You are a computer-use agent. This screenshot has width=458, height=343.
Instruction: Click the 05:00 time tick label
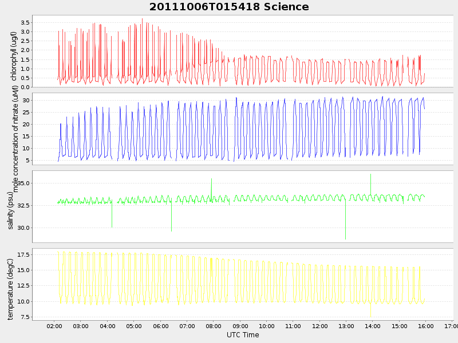134,326
